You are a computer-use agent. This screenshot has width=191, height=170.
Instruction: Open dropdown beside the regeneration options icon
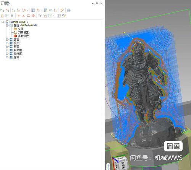28,10
